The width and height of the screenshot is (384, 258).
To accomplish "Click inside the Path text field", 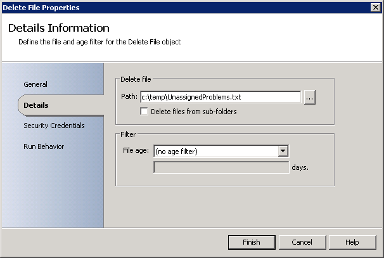I will tap(219, 98).
